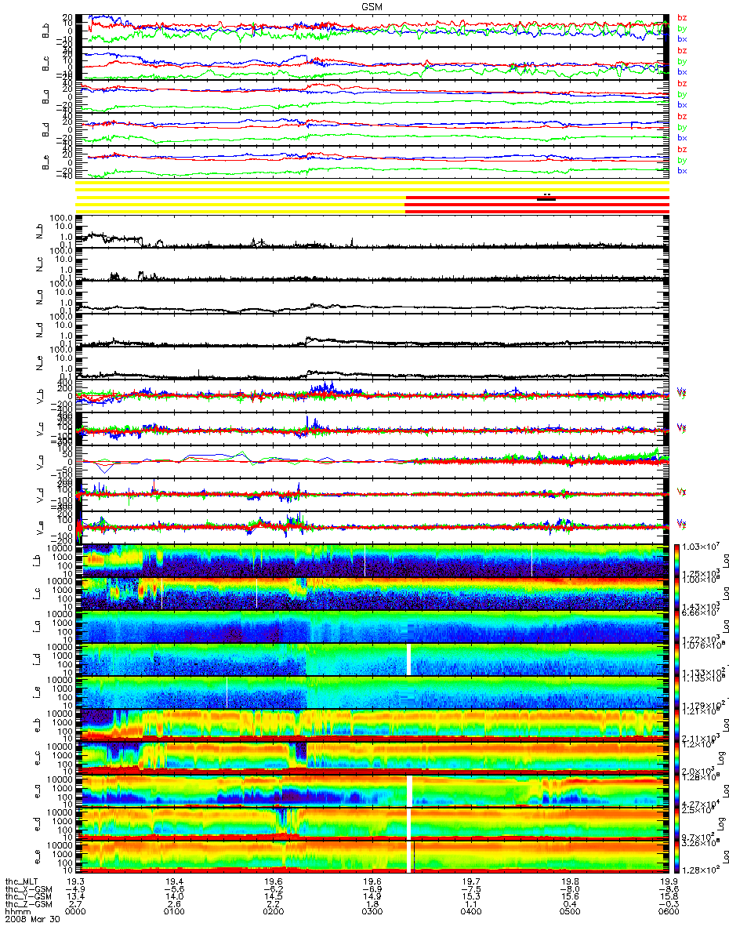Image resolution: width=729 pixels, height=941 pixels.
Task: Select the B_b axis label
Action: tap(46, 31)
